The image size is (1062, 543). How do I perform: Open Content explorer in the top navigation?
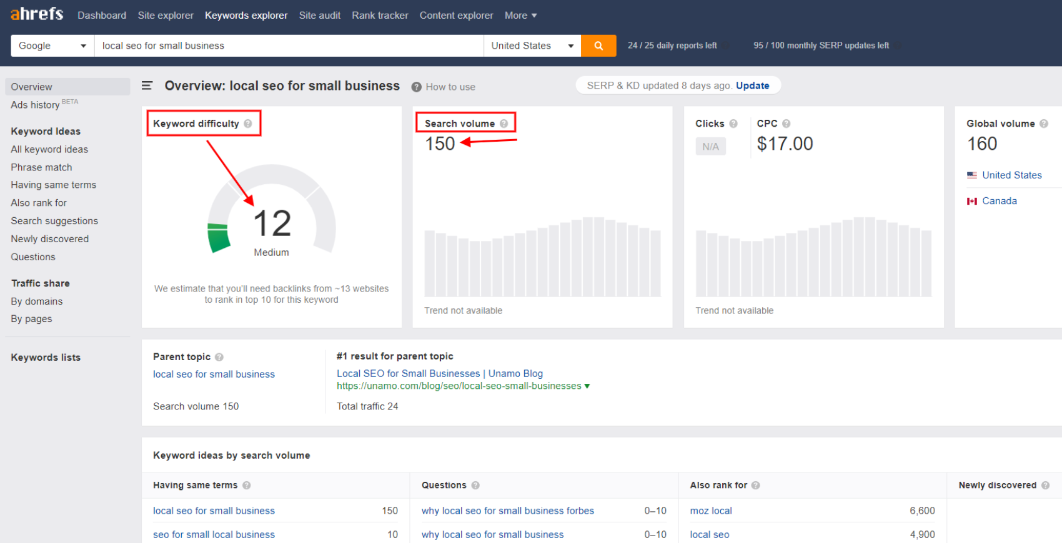pos(456,15)
